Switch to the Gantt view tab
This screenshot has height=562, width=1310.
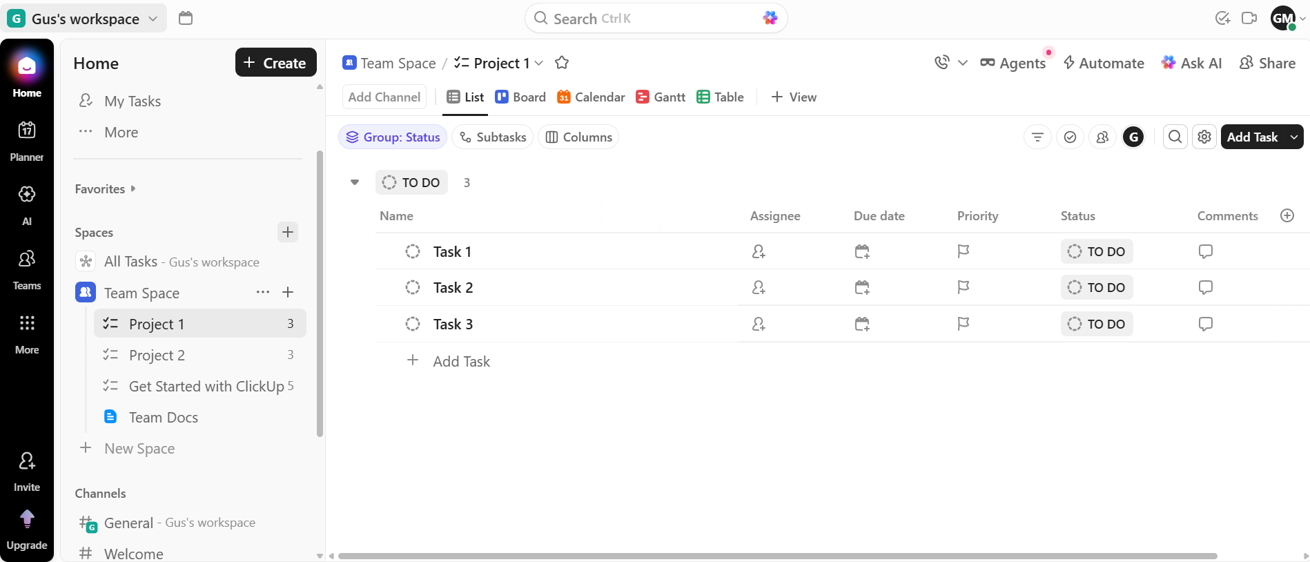661,97
